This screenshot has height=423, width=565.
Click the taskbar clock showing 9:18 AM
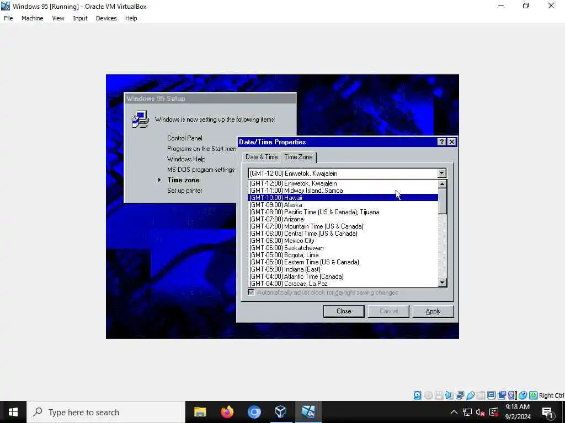point(518,412)
